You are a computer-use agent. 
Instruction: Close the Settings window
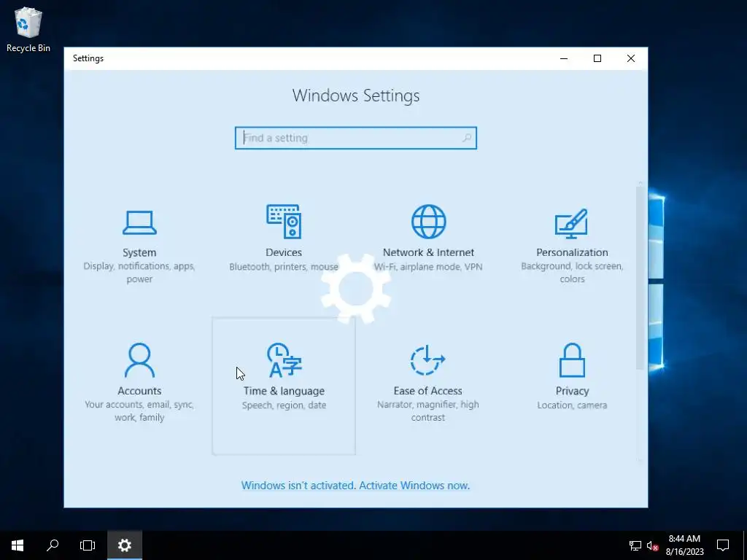[631, 58]
